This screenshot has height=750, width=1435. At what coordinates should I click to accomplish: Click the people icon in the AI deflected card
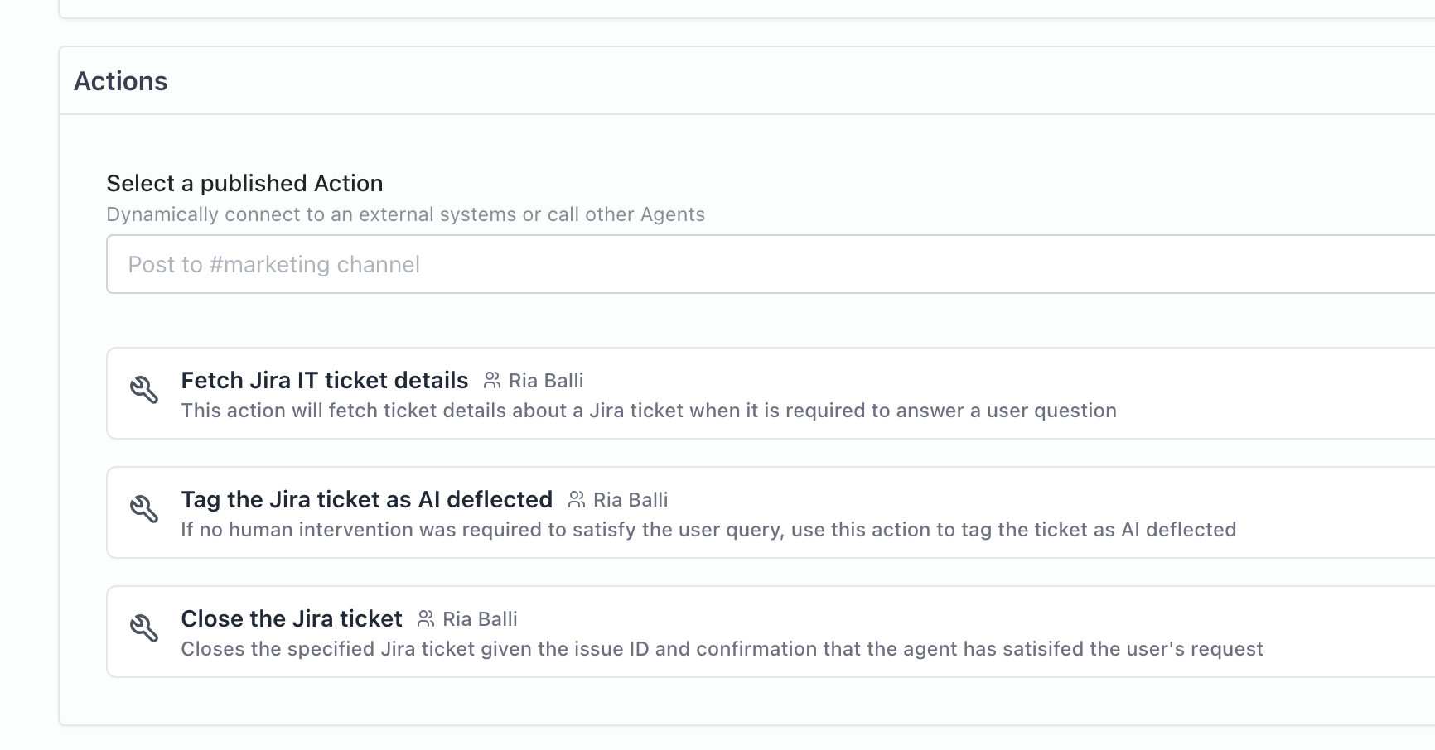tap(577, 499)
